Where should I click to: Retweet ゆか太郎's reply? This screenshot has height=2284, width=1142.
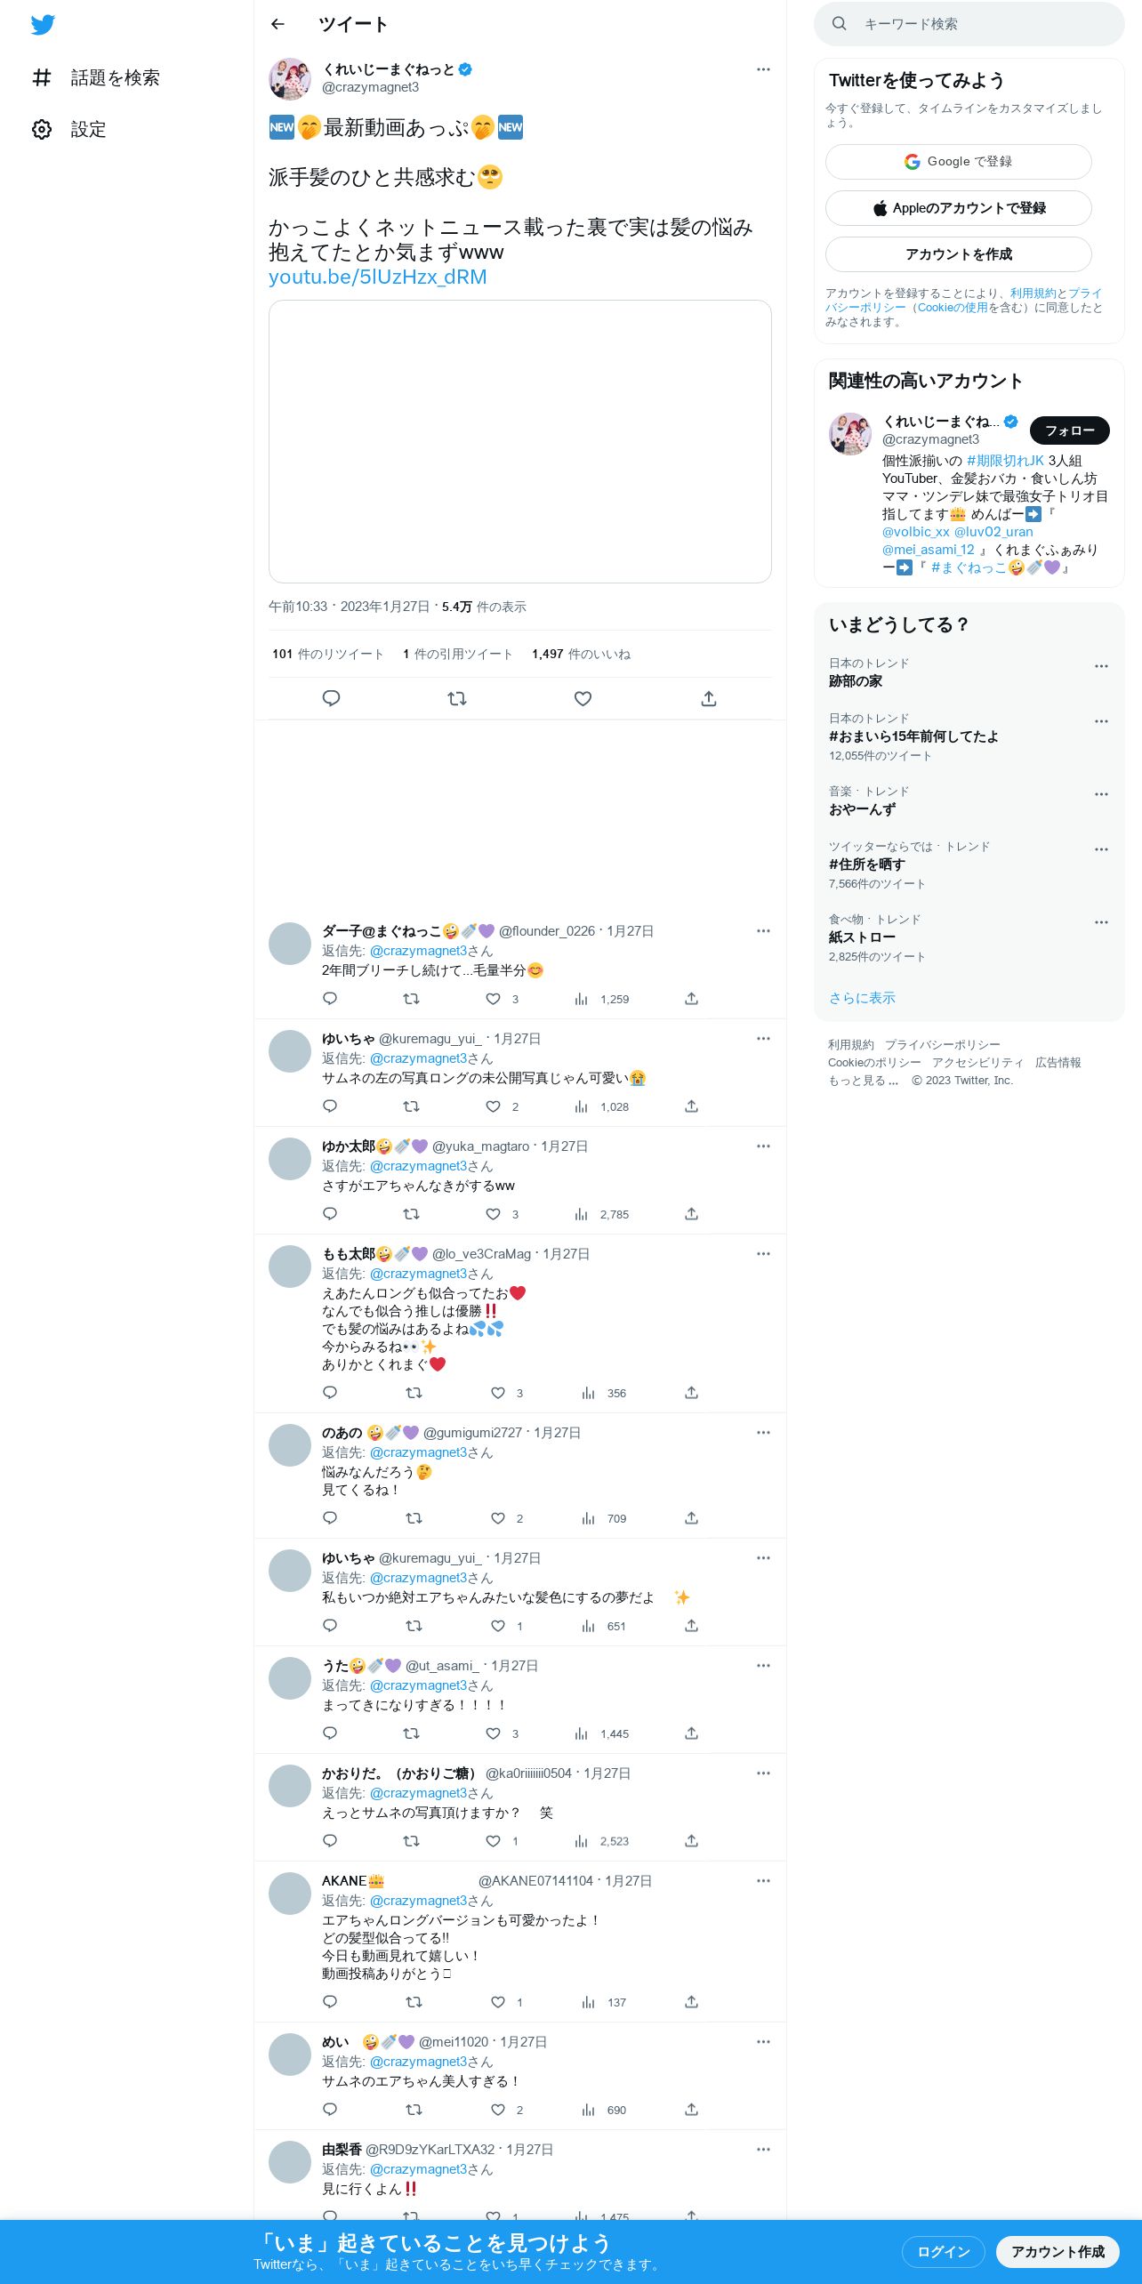pyautogui.click(x=411, y=1214)
